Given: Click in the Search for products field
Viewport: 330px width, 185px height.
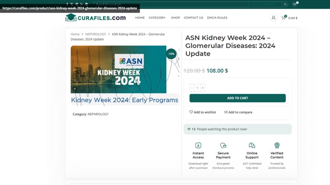Looking at the screenshot, I should (x=171, y=4).
